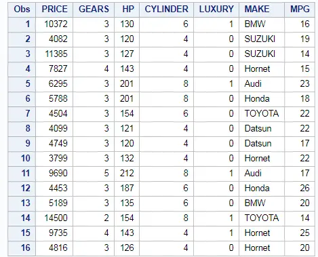Click the Obs column header
The image size is (318, 257).
coord(22,9)
